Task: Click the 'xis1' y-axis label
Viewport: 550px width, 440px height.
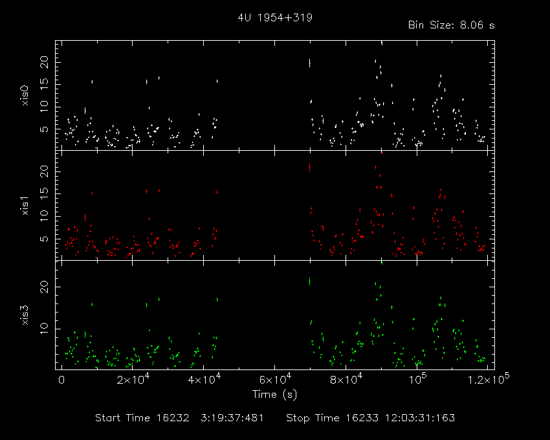Action: (x=25, y=205)
